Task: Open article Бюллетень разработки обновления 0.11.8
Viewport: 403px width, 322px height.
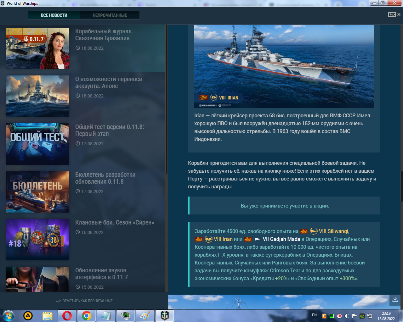Action: tap(105, 178)
